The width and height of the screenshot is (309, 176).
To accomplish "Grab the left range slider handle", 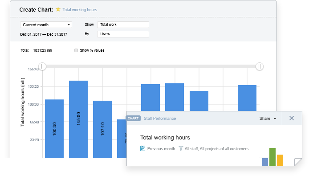I will [42, 66].
